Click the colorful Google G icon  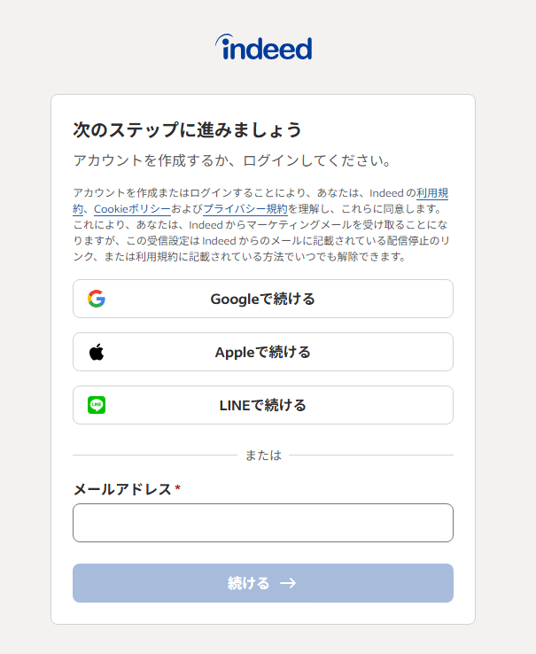97,299
